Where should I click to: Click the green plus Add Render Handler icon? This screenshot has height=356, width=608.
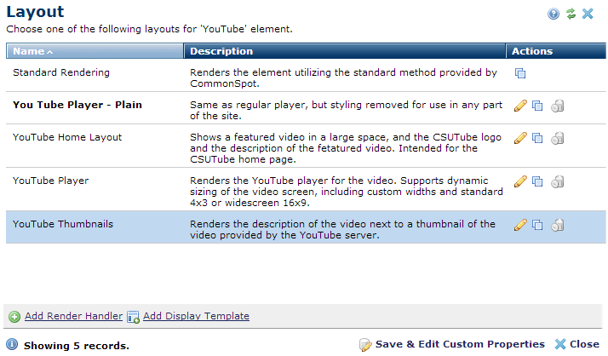pos(14,317)
